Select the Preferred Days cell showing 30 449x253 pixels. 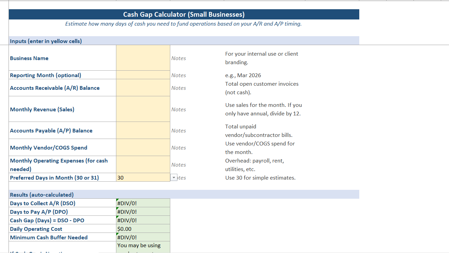click(x=143, y=178)
